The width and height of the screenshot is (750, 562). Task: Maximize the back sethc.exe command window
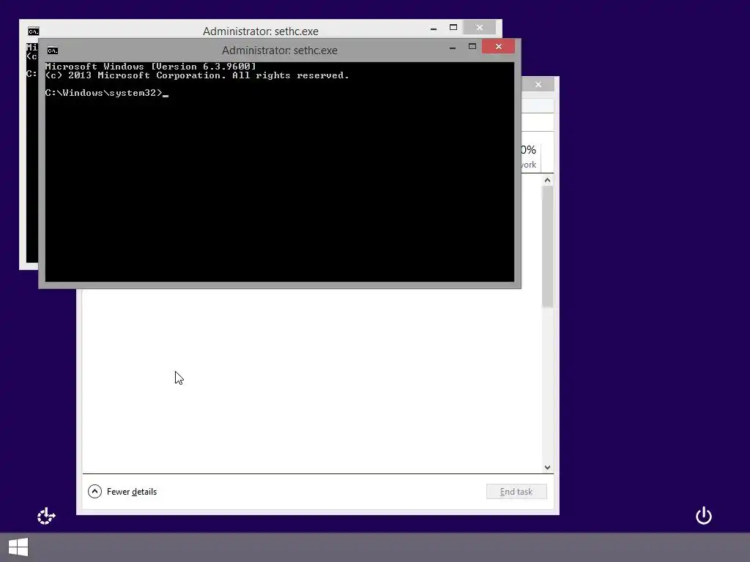[453, 27]
